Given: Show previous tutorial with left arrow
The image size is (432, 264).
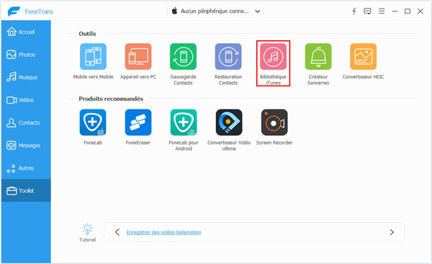Looking at the screenshot, I should point(117,232).
